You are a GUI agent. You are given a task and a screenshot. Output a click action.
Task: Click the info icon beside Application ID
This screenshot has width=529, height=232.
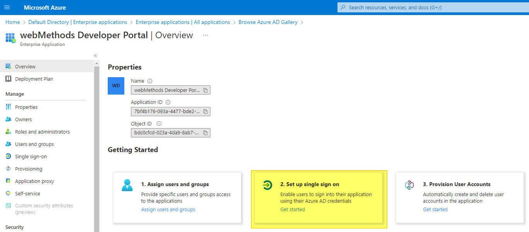tap(168, 102)
